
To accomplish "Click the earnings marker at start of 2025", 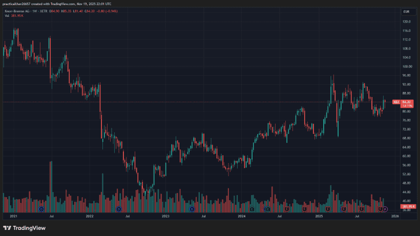I will point(328,209).
